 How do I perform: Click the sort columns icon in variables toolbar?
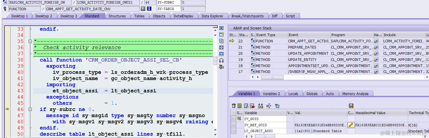(261, 106)
